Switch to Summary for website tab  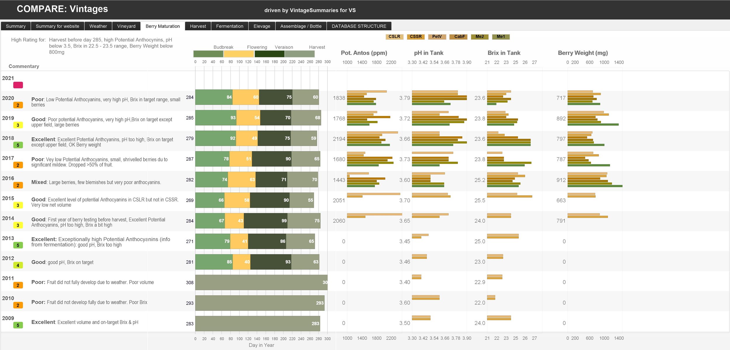(x=58, y=26)
